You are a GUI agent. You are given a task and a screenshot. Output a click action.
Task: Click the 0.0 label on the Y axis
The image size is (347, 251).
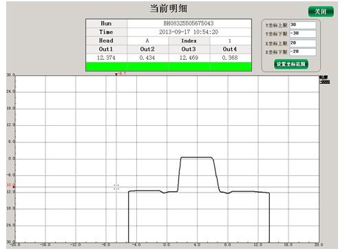coord(12,158)
